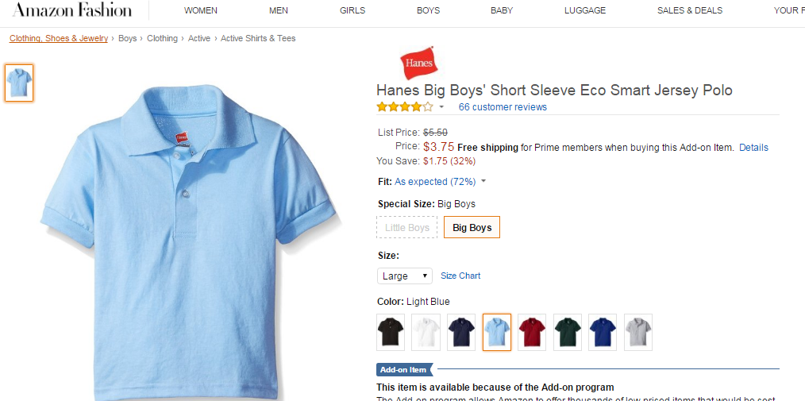This screenshot has width=805, height=401.
Task: Select the Little Boys size option
Action: click(x=407, y=228)
